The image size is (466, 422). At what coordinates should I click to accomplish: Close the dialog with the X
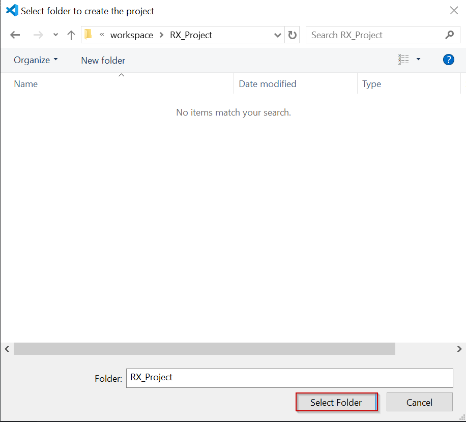[x=454, y=11]
